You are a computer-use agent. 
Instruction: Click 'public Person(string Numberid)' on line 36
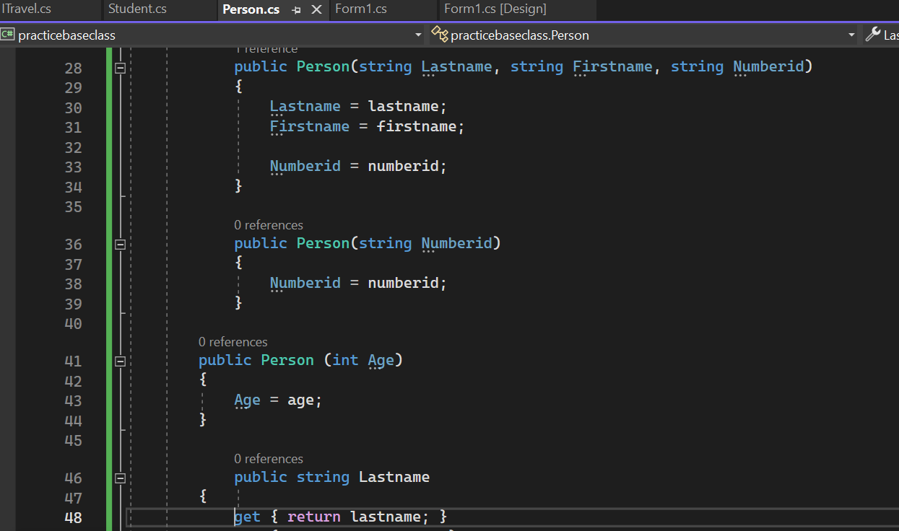tap(368, 243)
